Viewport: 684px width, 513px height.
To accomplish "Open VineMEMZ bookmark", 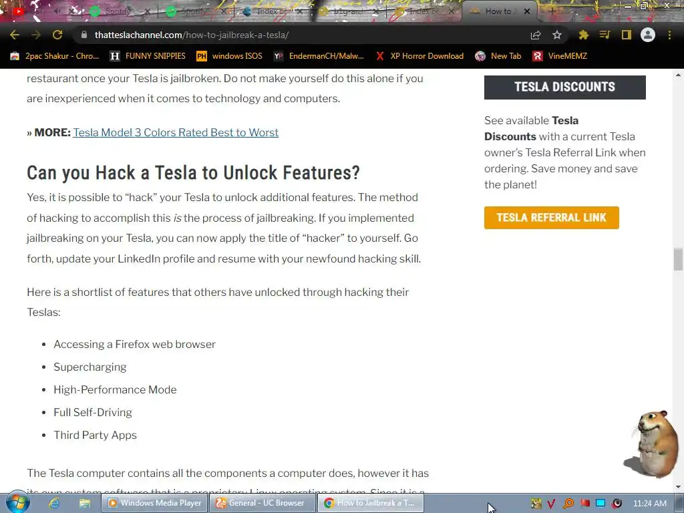I will 560,56.
